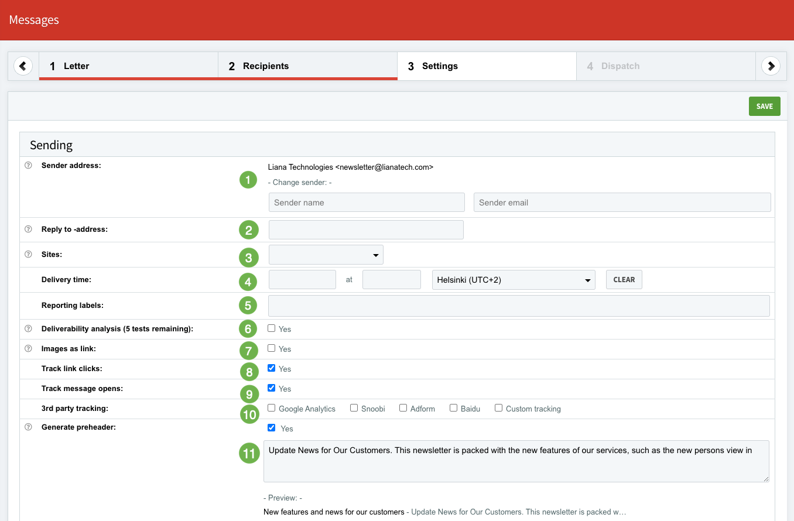Click into the preheader text area

coord(516,461)
